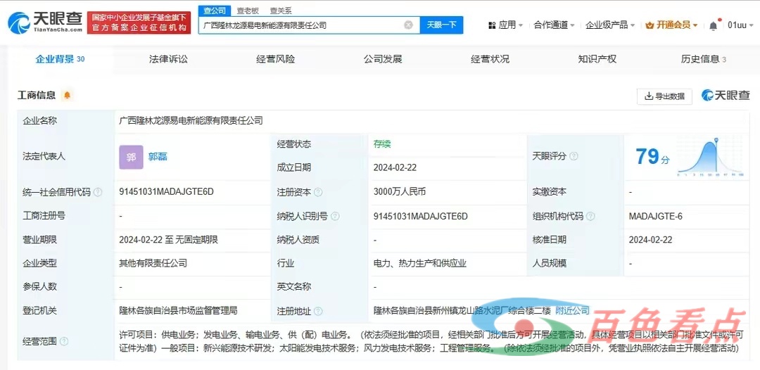Click 隆林各族自治县市场监督管理局 registration authority
The height and width of the screenshot is (370, 760).
[178, 310]
